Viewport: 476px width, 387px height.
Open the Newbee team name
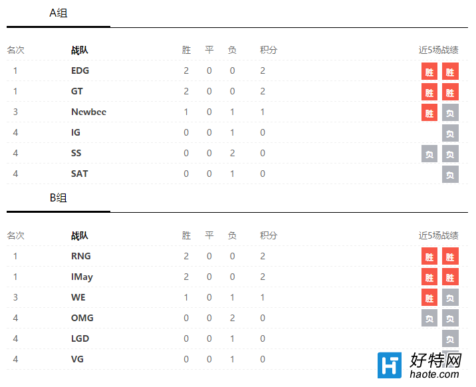tap(88, 112)
